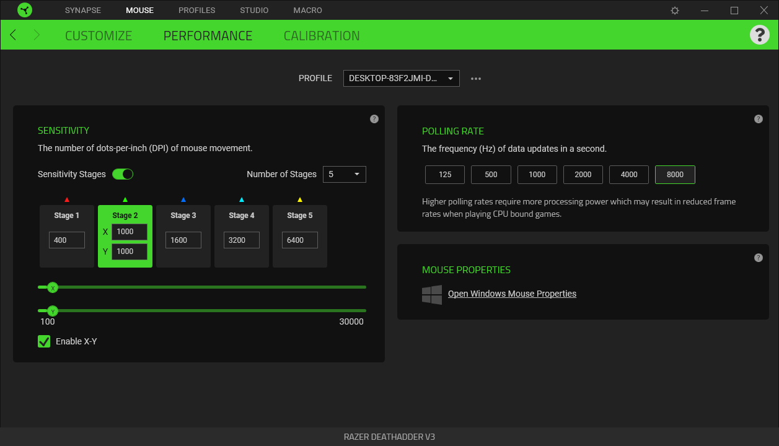This screenshot has height=446, width=779.
Task: Set polling rate to 2000 Hz
Action: tap(583, 175)
